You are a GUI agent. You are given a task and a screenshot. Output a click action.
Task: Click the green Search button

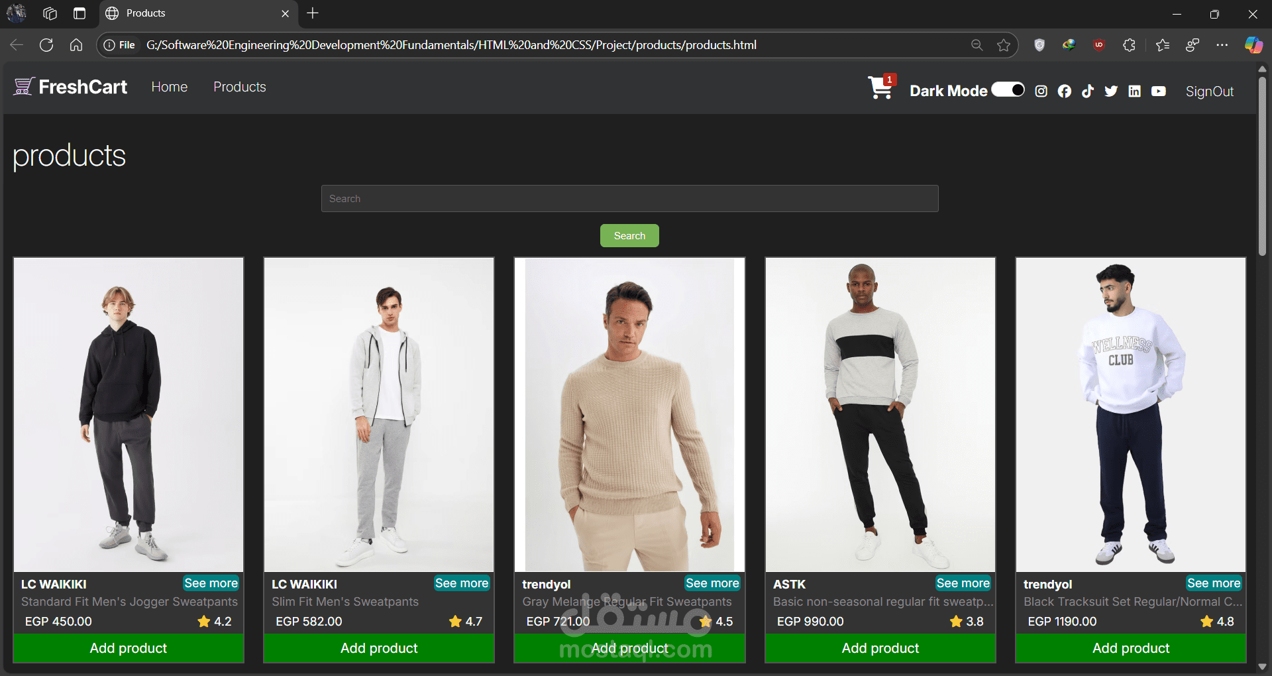tap(629, 235)
